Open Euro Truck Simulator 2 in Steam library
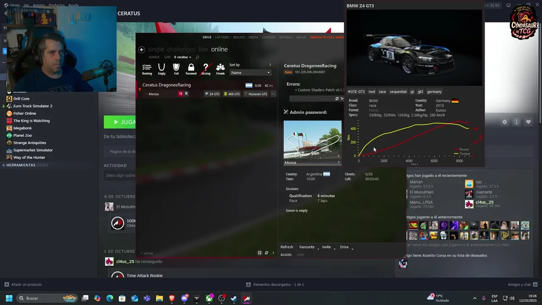The width and height of the screenshot is (542, 305). (33, 106)
